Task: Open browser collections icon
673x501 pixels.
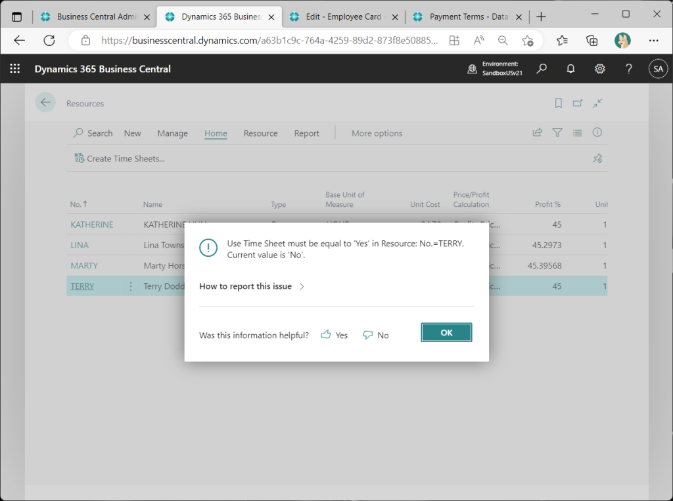Action: 592,40
